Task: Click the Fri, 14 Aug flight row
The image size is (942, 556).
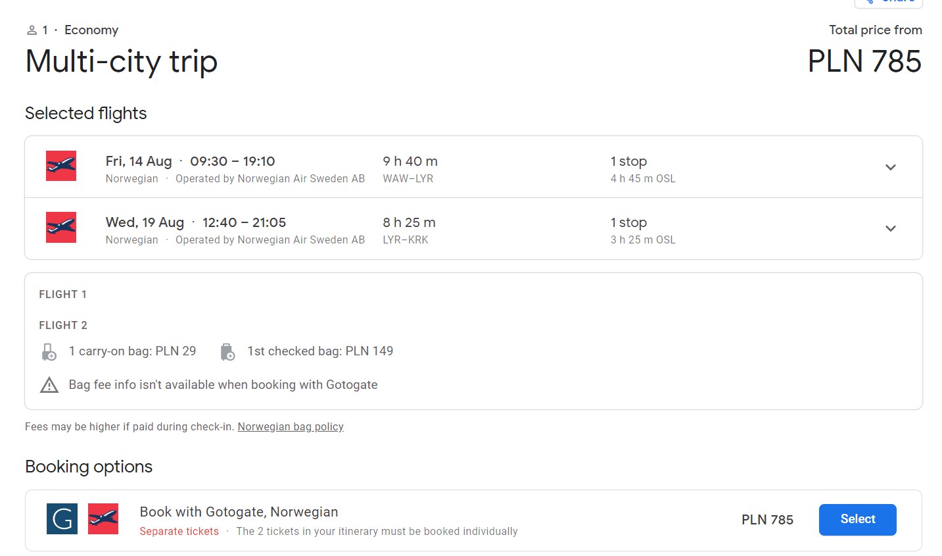Action: pos(473,167)
